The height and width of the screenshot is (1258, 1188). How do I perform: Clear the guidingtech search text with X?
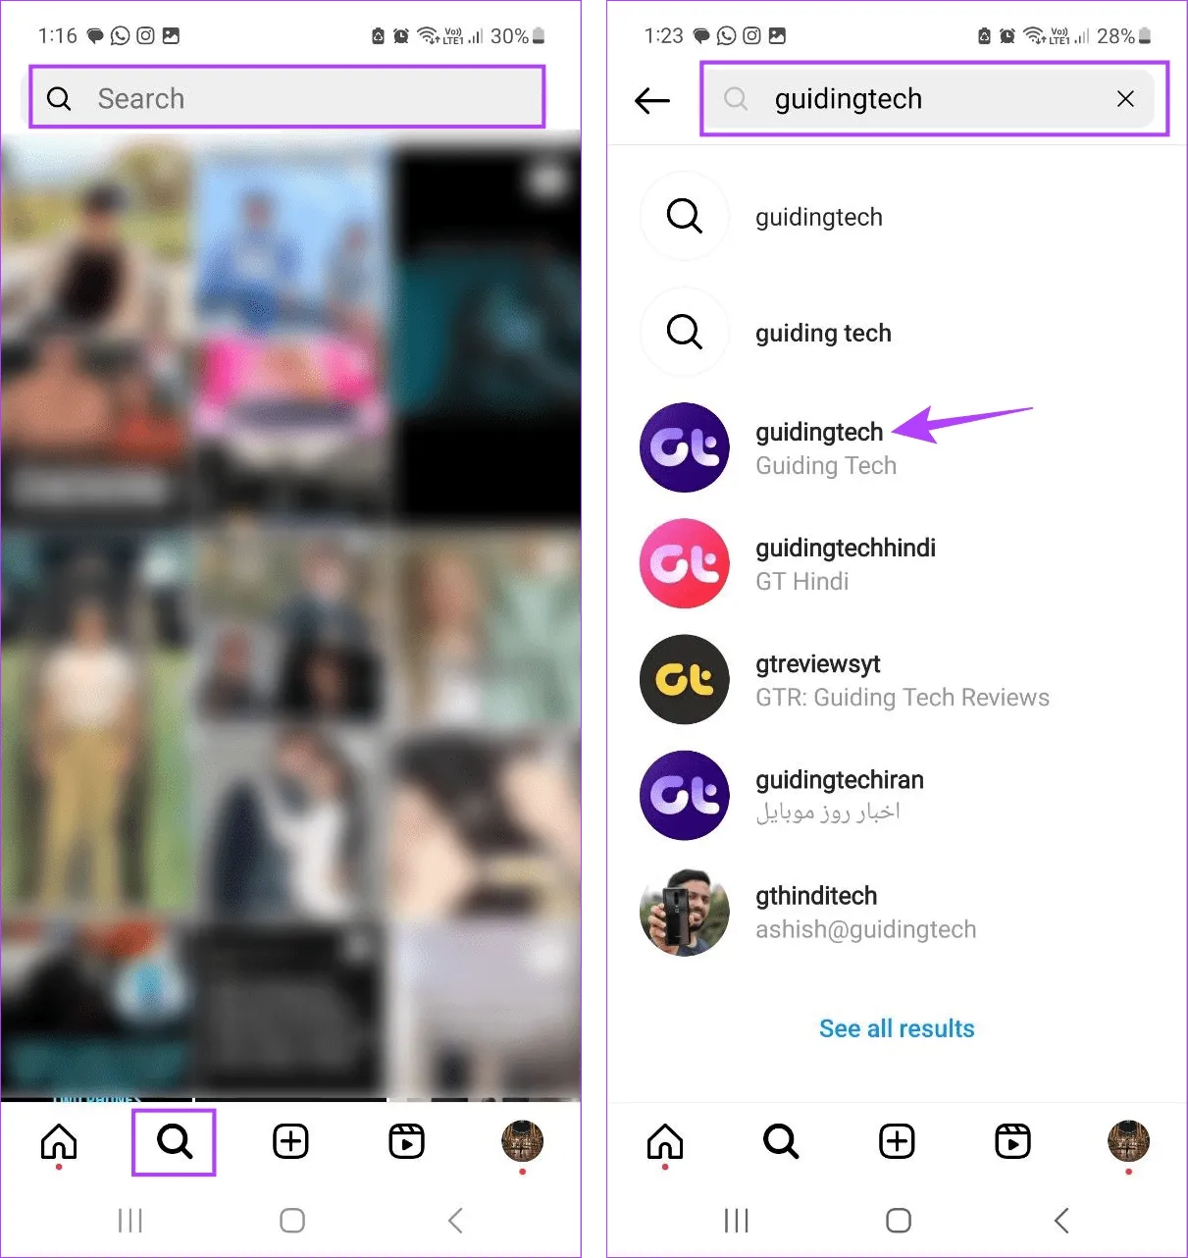[1125, 99]
